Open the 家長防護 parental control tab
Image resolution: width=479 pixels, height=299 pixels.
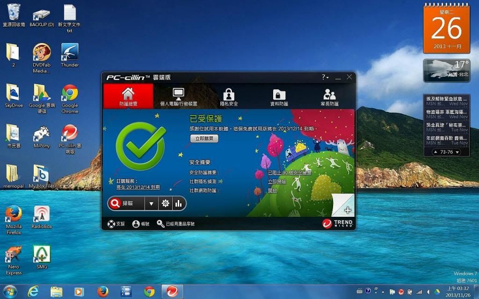pos(329,96)
